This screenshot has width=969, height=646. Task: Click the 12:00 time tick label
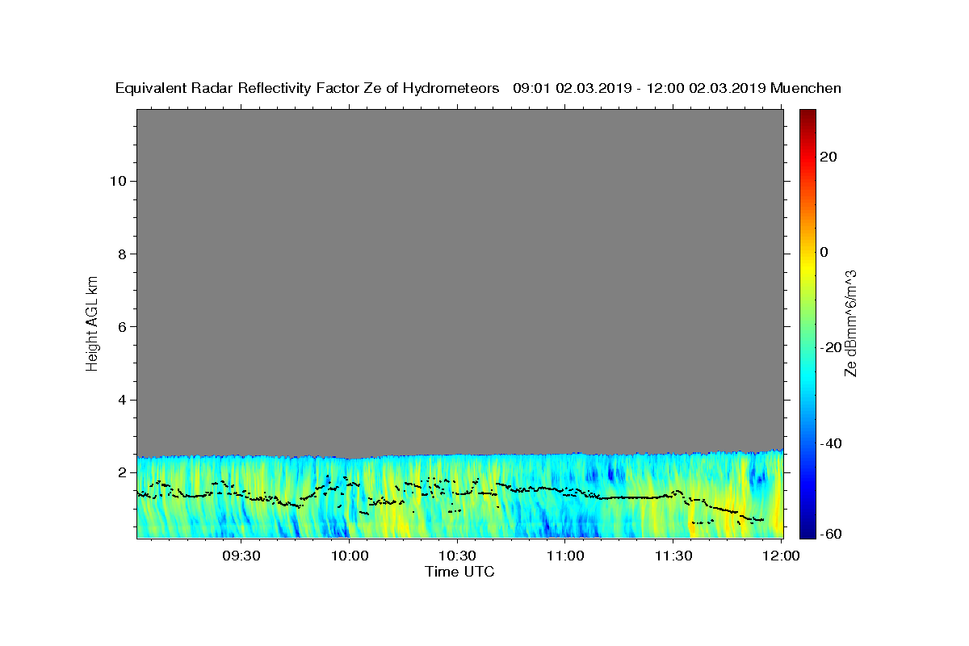pos(781,556)
